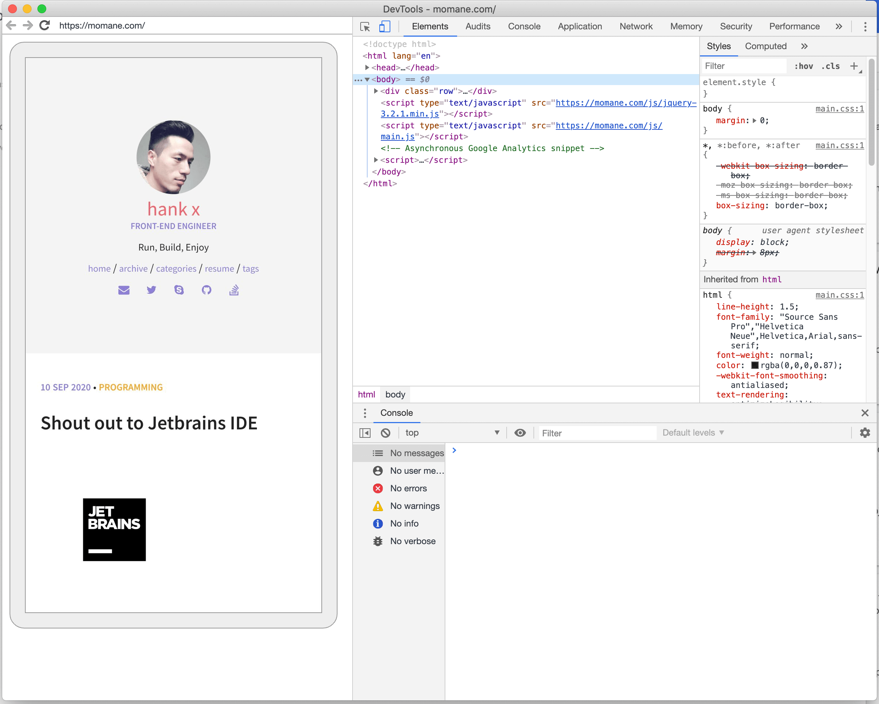This screenshot has height=704, width=879.
Task: Click the Styles filter input field
Action: coord(744,66)
